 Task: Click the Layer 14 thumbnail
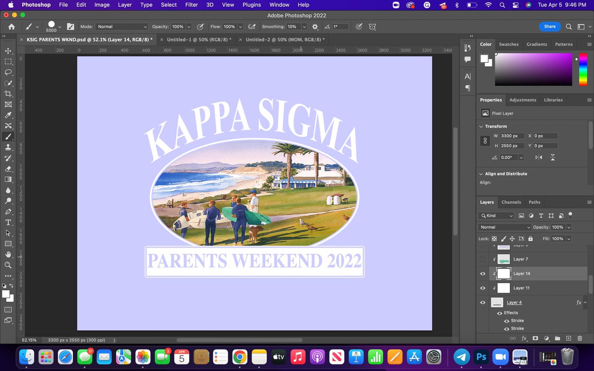point(503,274)
